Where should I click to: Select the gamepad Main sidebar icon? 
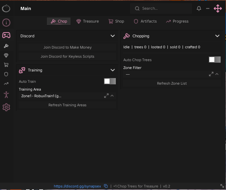coord(6,35)
